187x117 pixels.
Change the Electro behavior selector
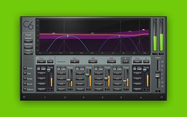[x=28, y=47]
